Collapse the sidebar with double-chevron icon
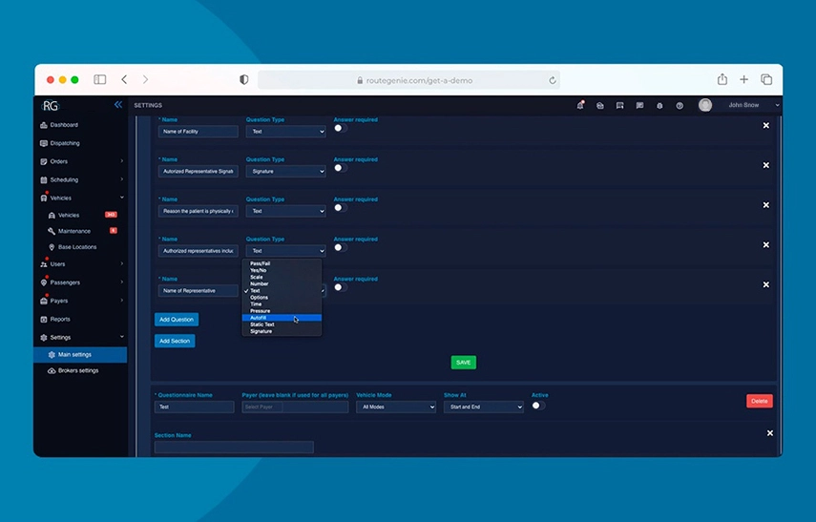 pyautogui.click(x=118, y=105)
